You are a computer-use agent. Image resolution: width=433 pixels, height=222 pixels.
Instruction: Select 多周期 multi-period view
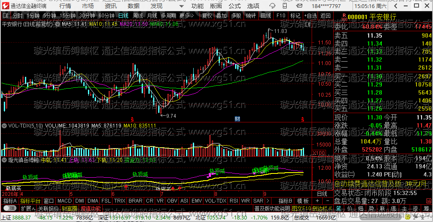point(168,16)
